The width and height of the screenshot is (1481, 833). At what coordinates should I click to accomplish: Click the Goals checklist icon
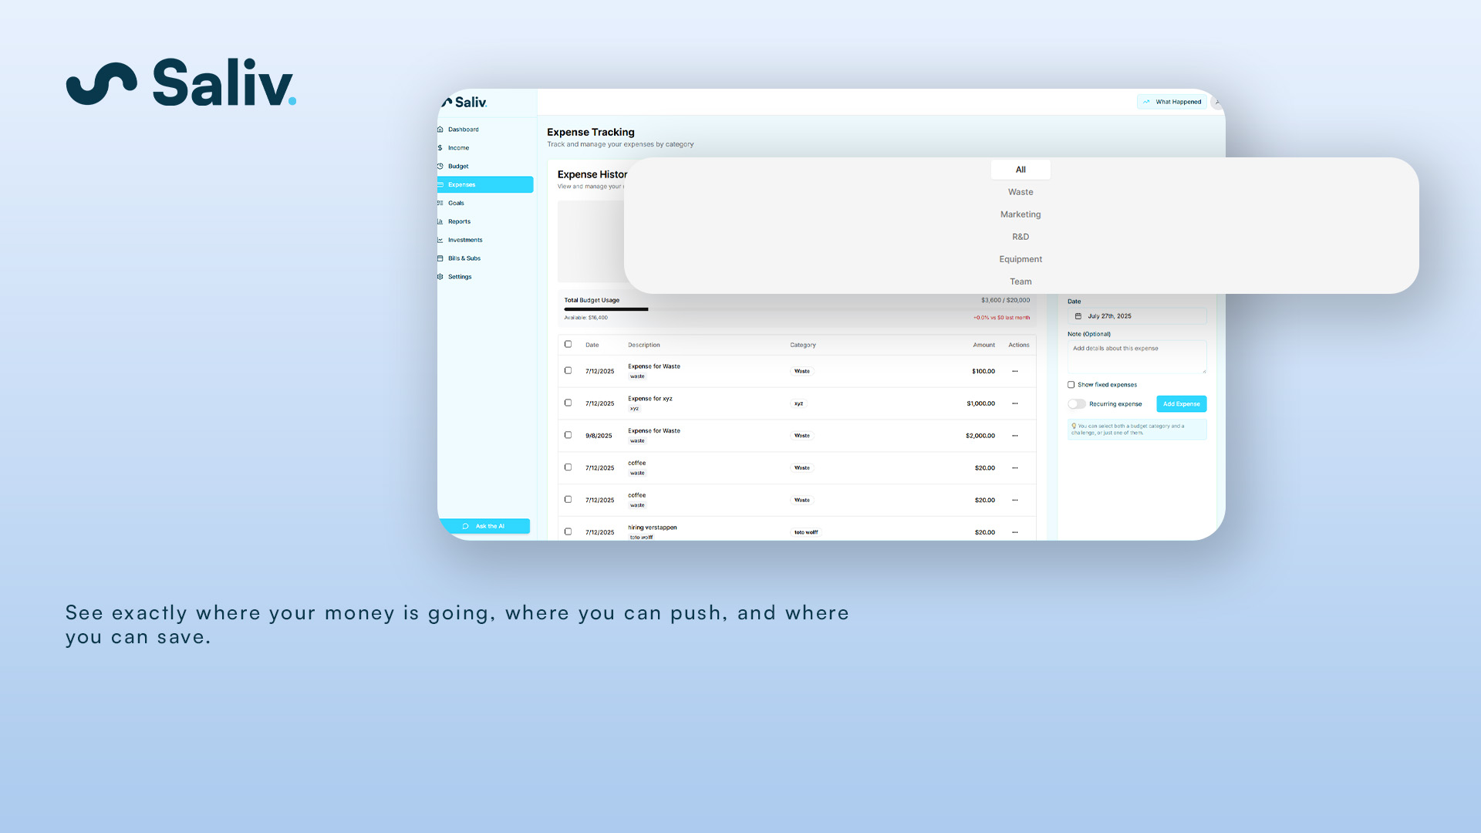[440, 204]
